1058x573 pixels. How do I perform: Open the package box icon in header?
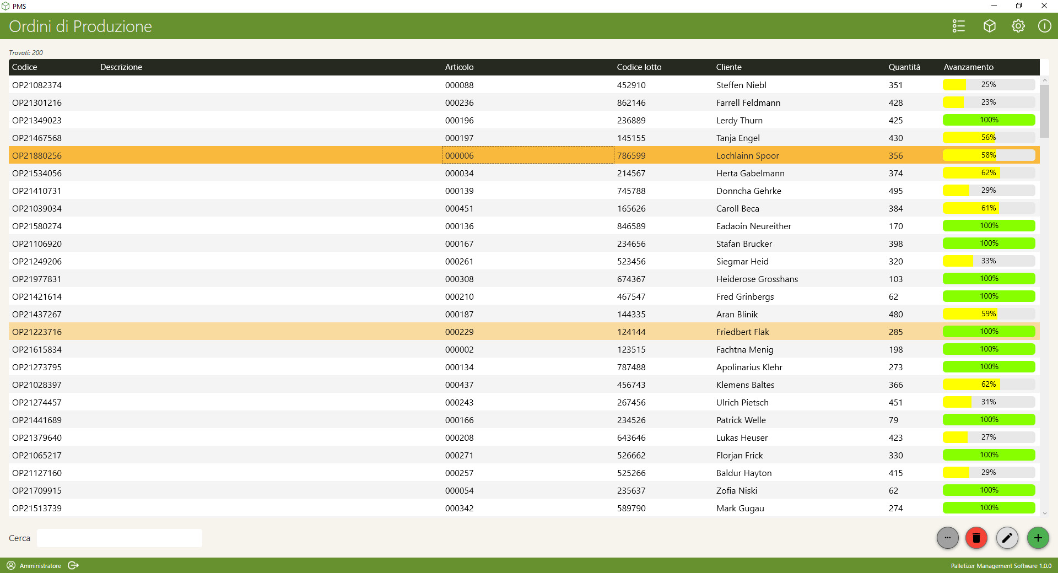pyautogui.click(x=990, y=26)
